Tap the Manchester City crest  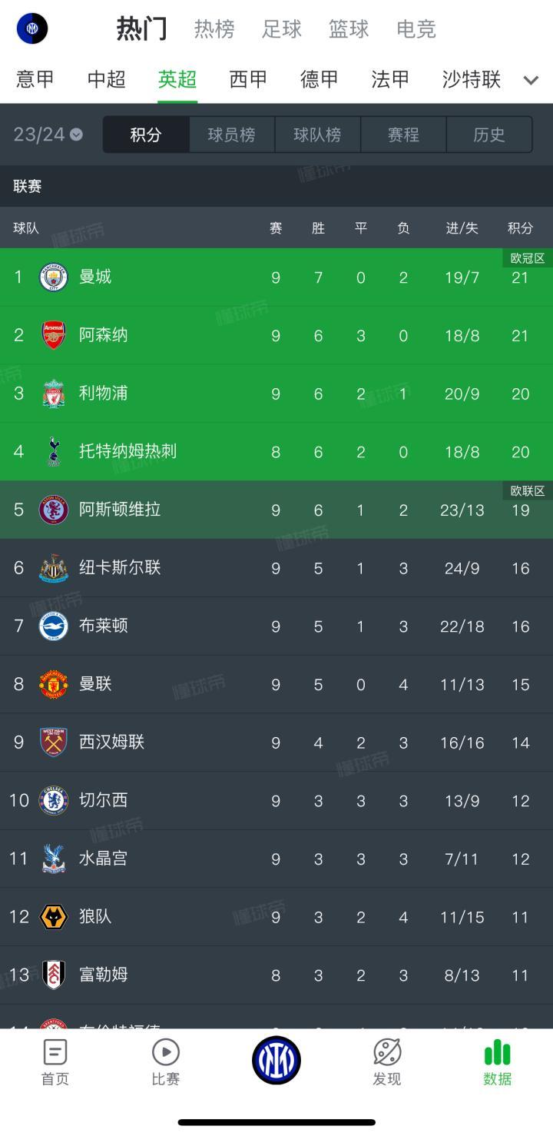click(x=54, y=277)
